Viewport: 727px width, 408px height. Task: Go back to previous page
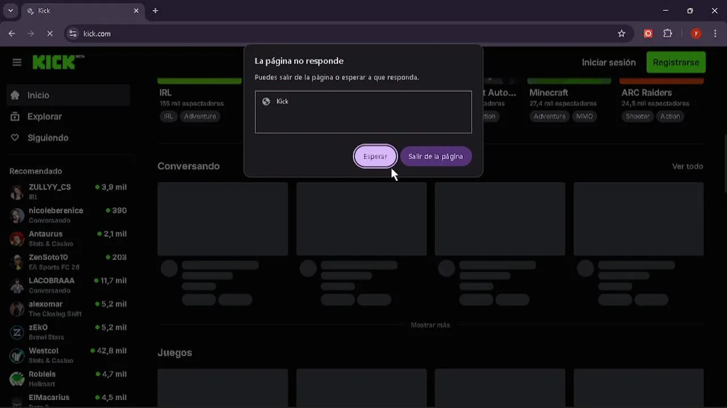12,33
